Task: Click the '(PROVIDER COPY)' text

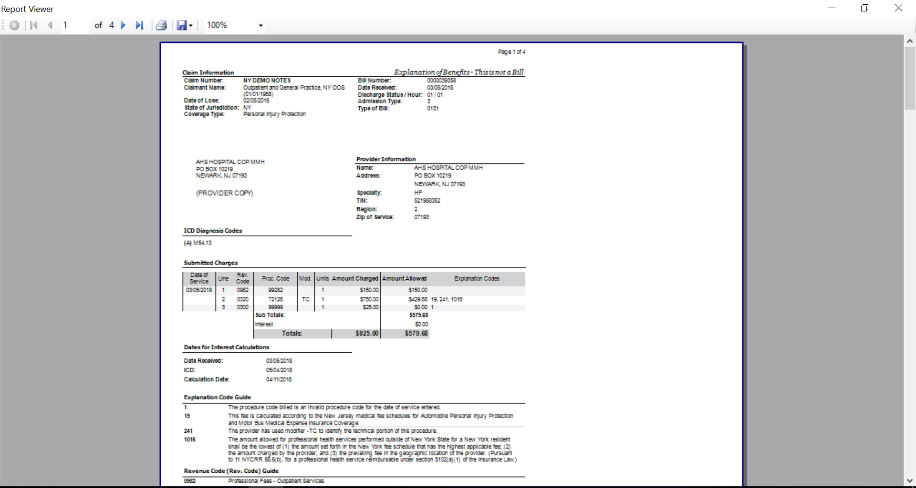Action: point(224,193)
